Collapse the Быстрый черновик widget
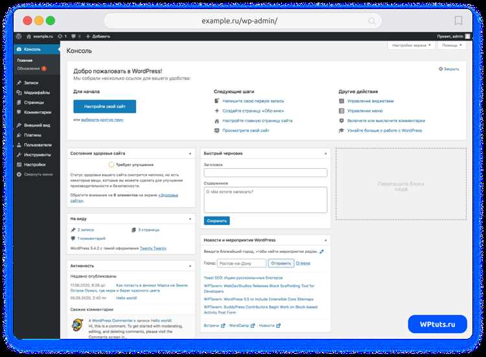 pyautogui.click(x=325, y=153)
